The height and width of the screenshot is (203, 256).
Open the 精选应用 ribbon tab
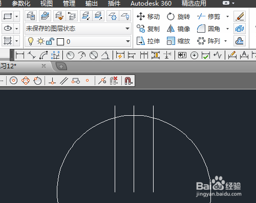pyautogui.click(x=194, y=4)
